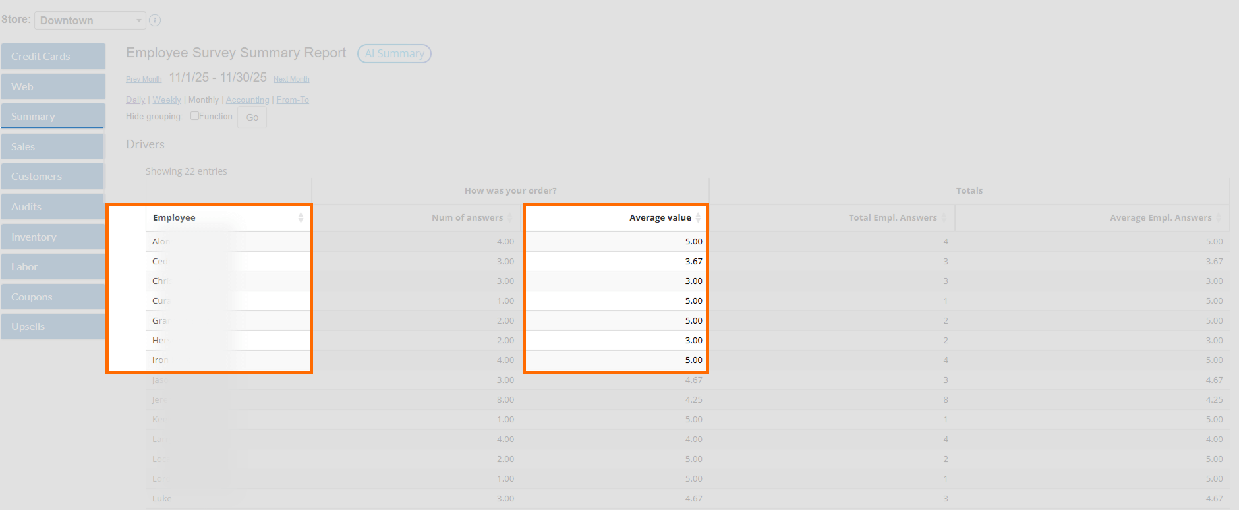Open the From-To date range link
The height and width of the screenshot is (512, 1239).
(x=293, y=100)
